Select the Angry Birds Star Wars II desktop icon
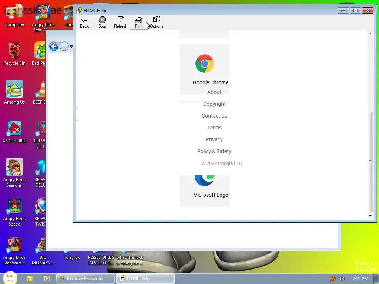Image resolution: width=379 pixels, height=284 pixels. point(14,251)
